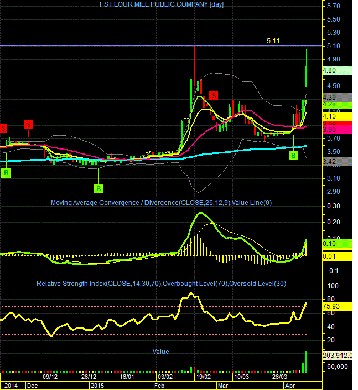Image resolution: width=358 pixels, height=390 pixels.
Task: Click the red S sell marker near February peak
Action: tap(214, 96)
